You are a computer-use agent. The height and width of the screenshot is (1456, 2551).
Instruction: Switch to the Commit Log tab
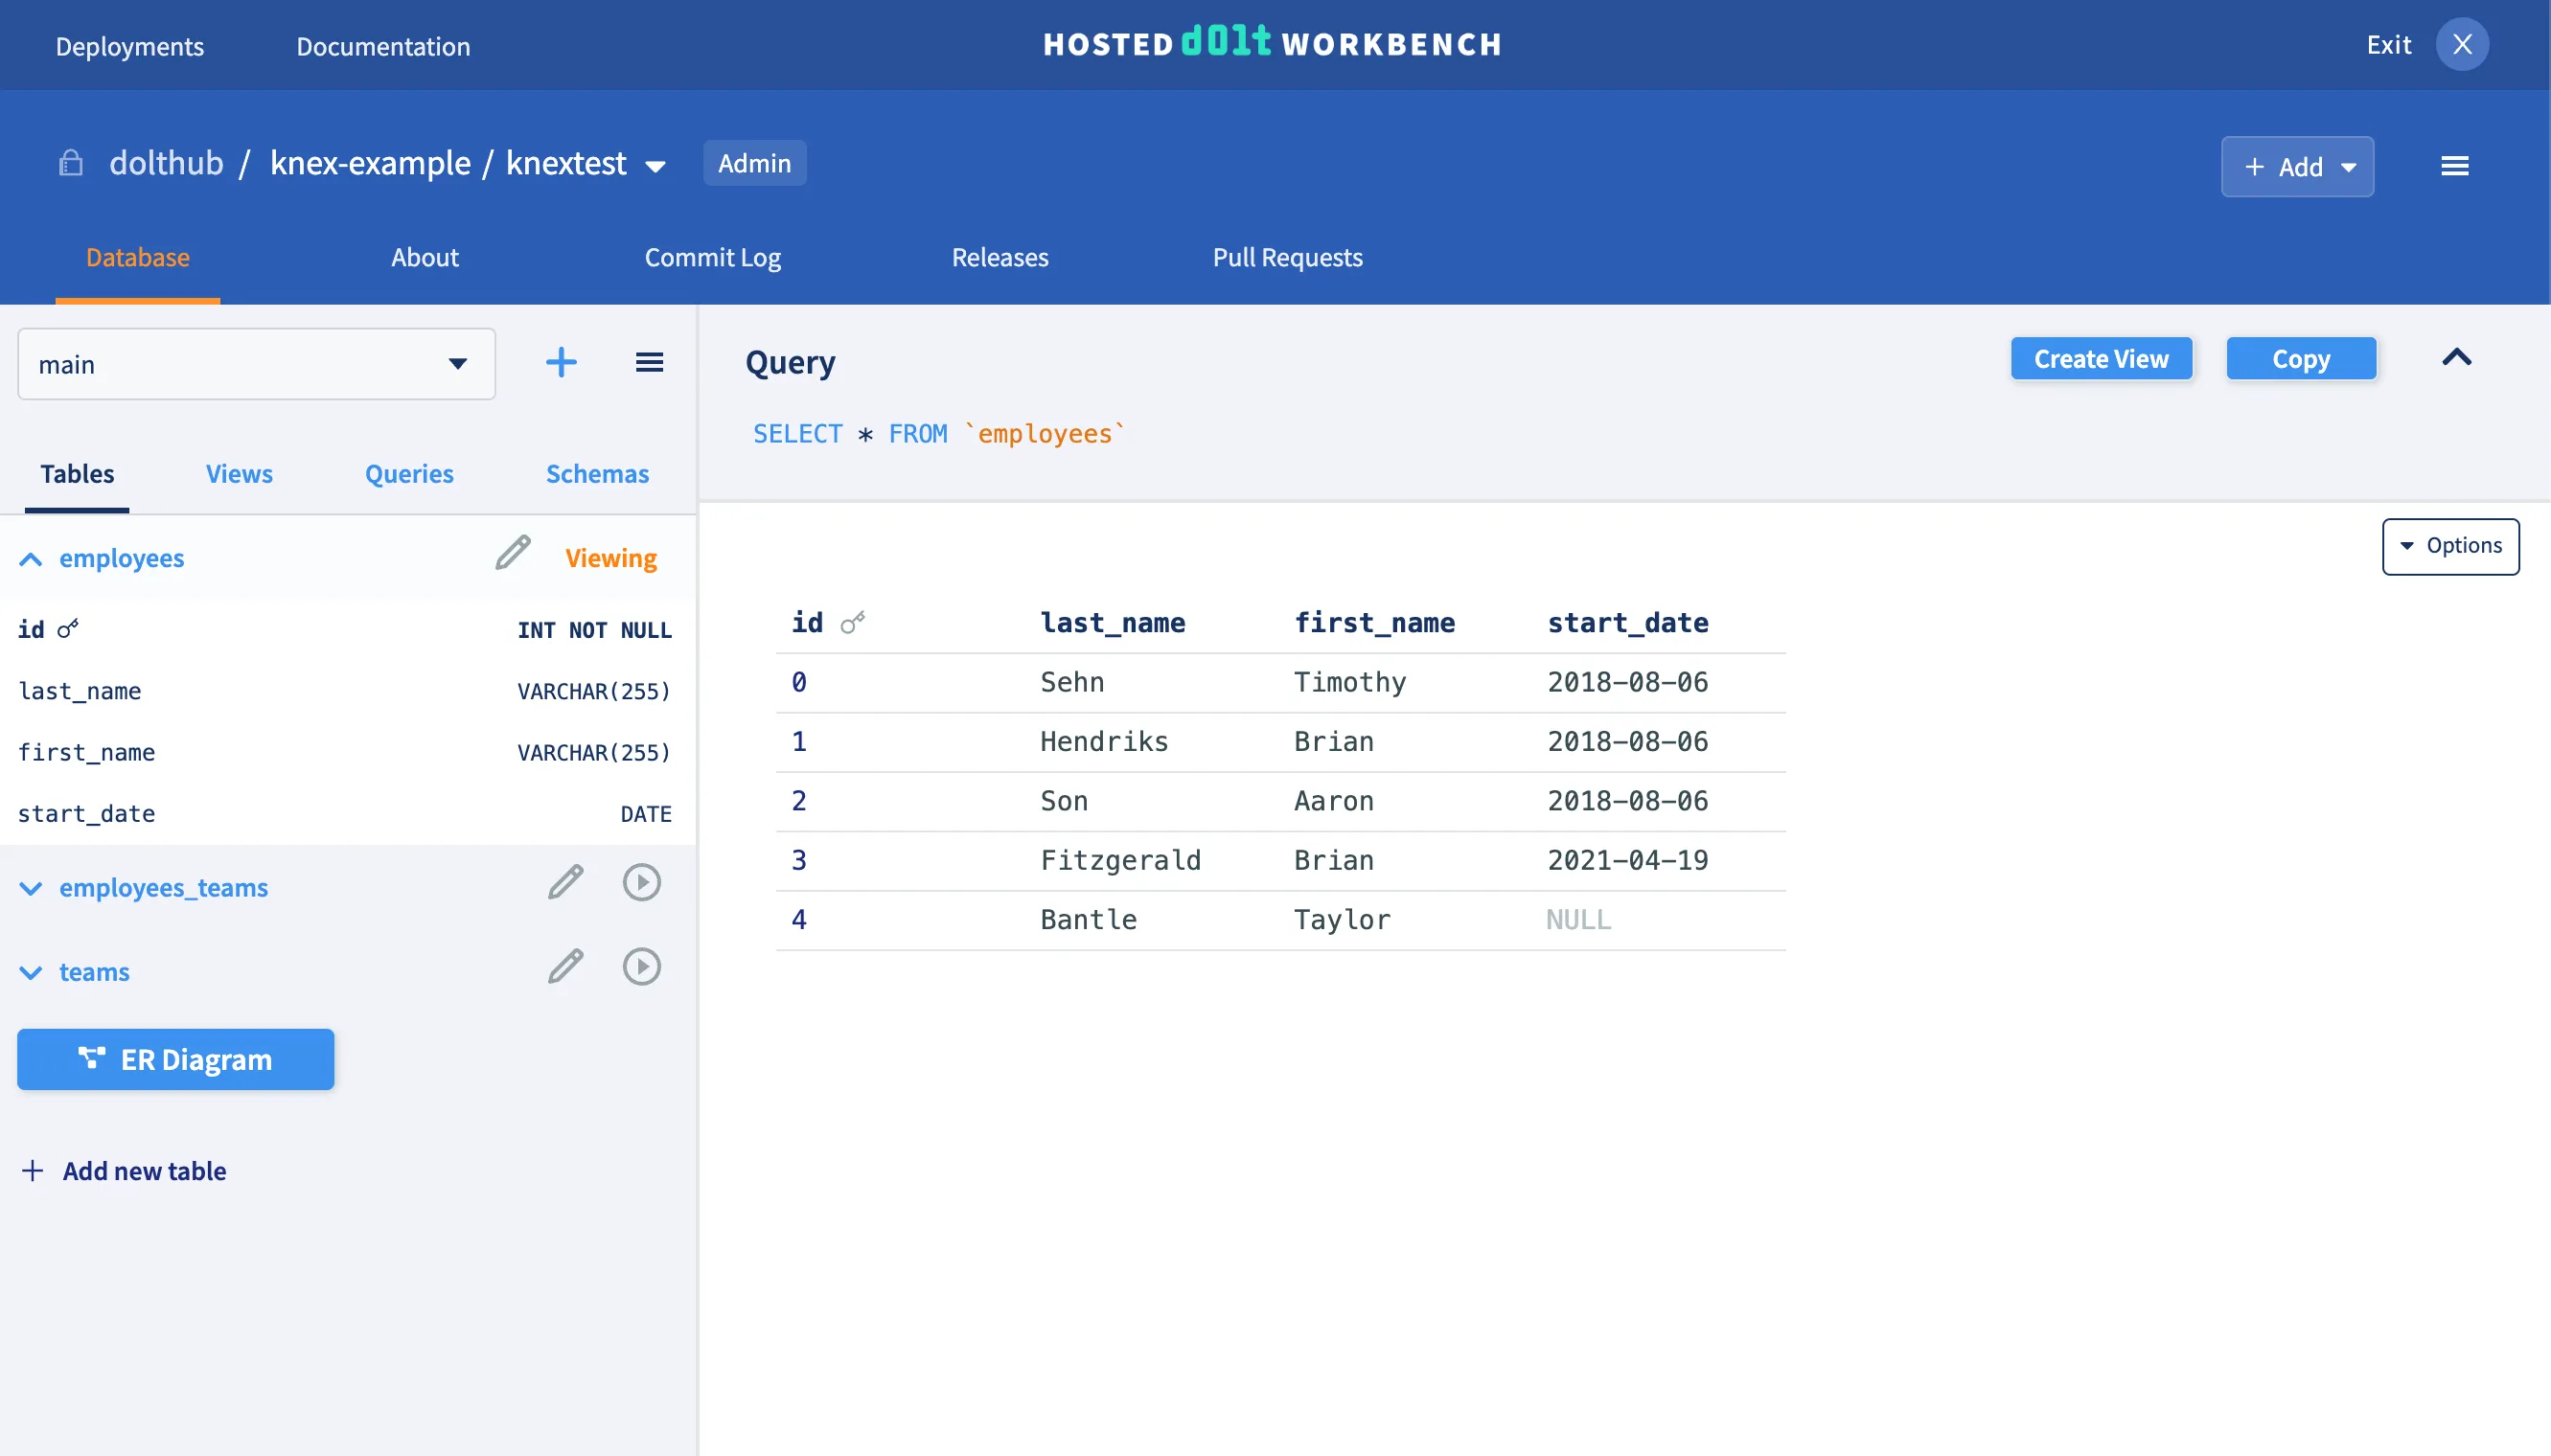712,257
